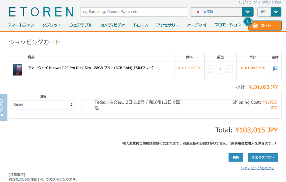Click the ETOREN logo
The width and height of the screenshot is (286, 182).
[x=41, y=12]
